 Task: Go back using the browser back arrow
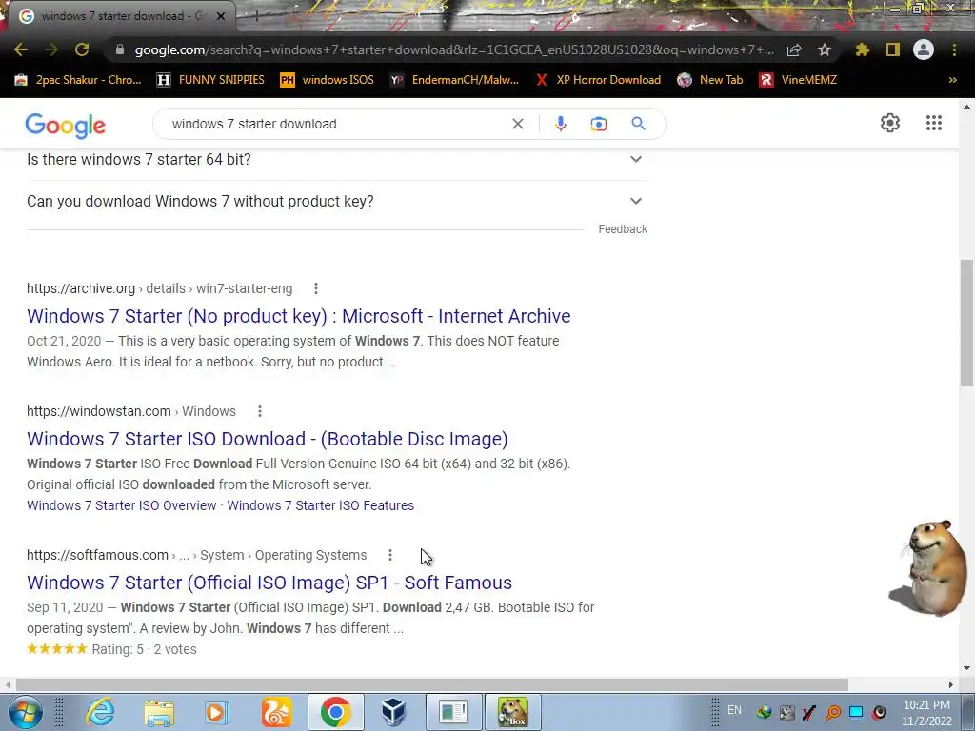[21, 49]
